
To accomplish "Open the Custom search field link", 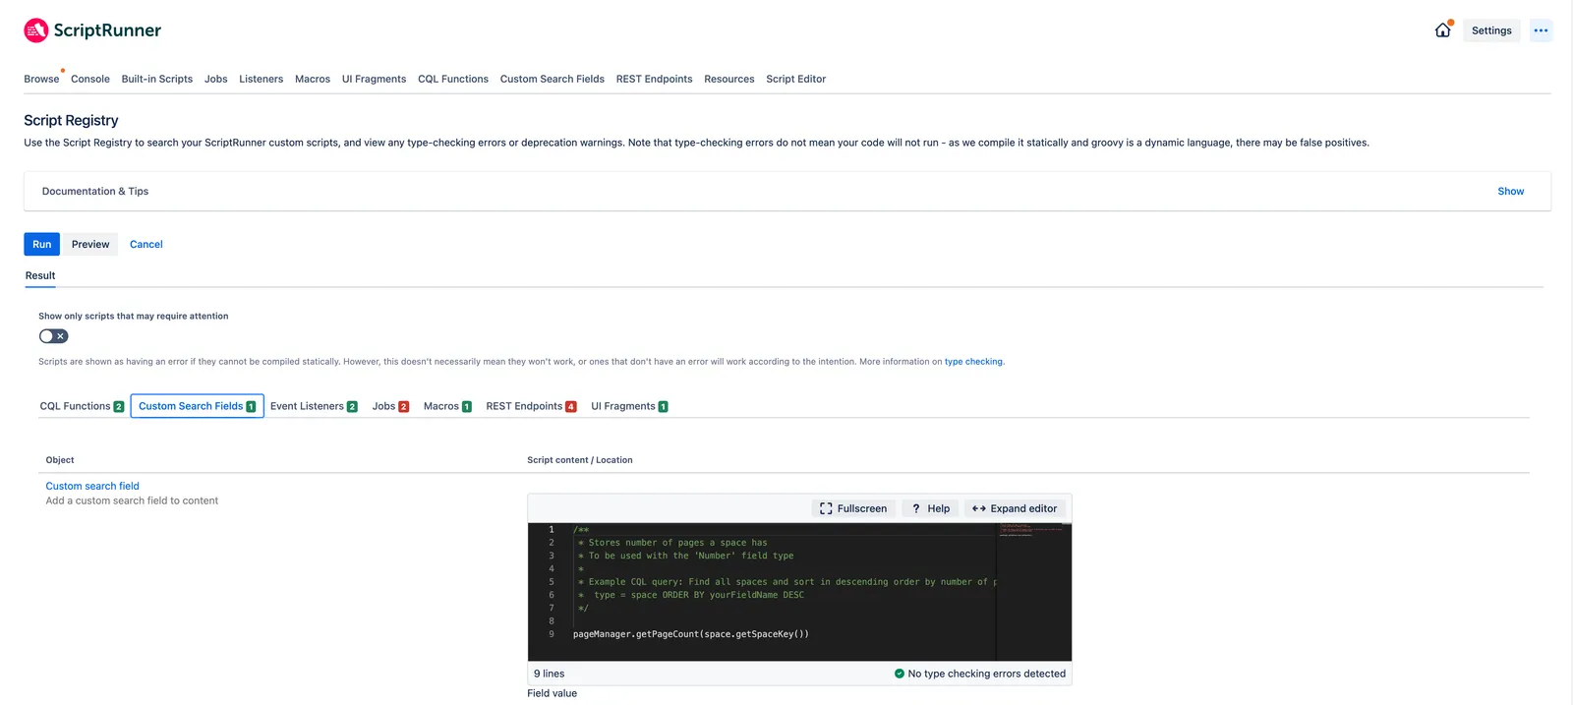I will [x=92, y=486].
